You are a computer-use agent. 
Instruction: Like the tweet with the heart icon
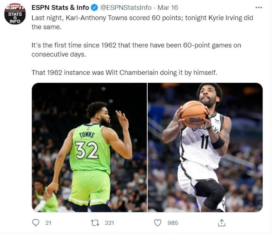pos(158,223)
